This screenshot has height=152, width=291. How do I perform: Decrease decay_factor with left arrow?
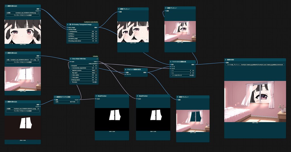pyautogui.click(x=72, y=80)
